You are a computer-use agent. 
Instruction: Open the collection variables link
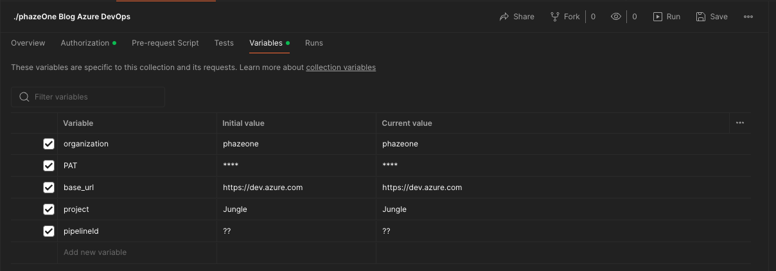340,67
